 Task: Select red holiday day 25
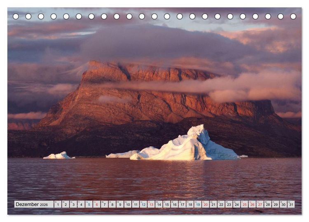click(x=244, y=204)
